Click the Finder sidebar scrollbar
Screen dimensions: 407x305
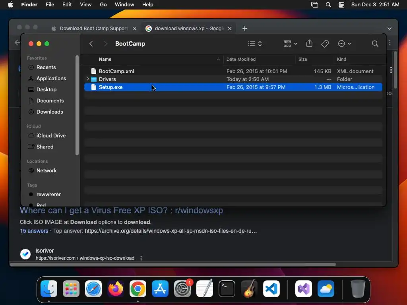coord(77,105)
